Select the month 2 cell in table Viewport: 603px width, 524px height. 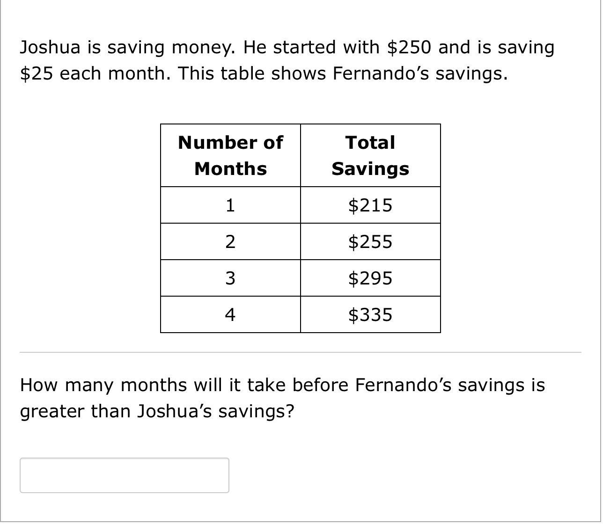tap(230, 242)
